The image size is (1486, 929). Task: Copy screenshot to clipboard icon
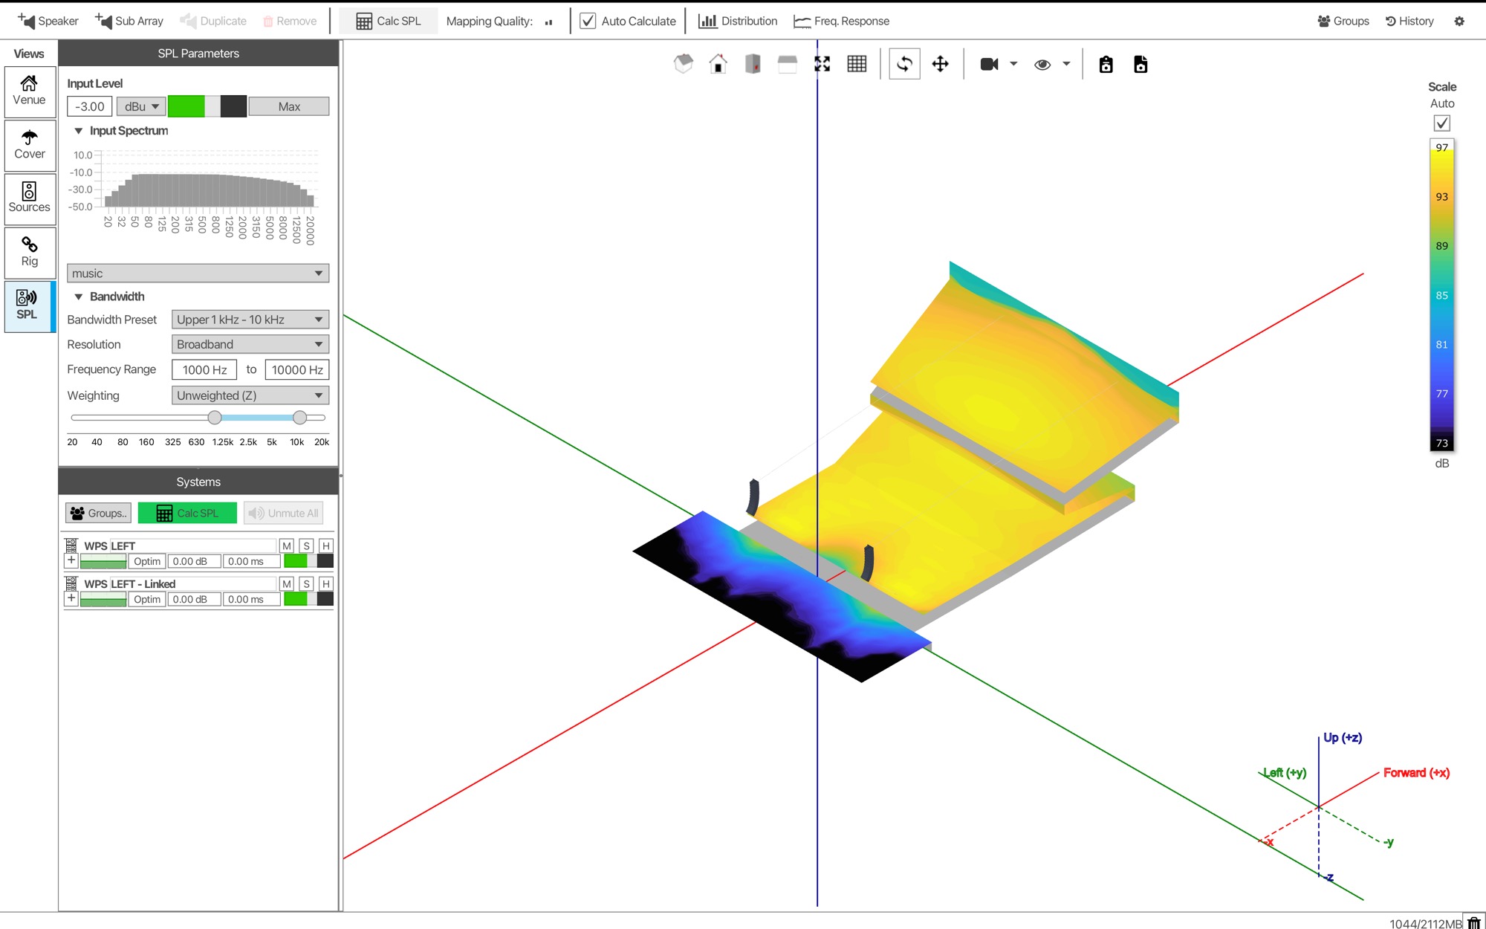1106,64
